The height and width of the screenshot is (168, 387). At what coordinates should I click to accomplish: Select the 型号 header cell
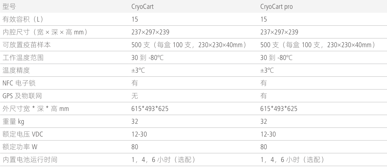point(9,7)
